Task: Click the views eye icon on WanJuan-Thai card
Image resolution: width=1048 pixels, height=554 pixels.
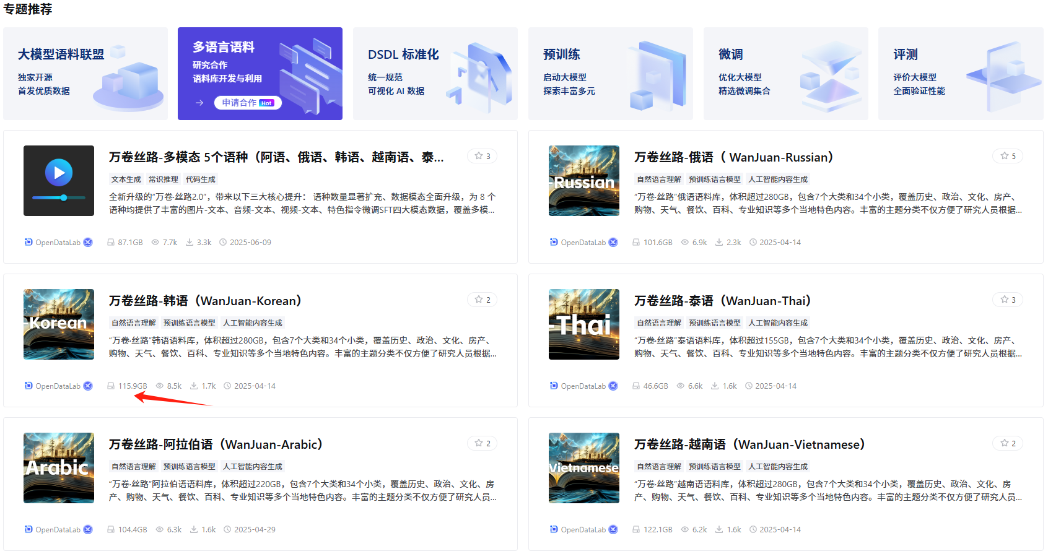Action: click(x=681, y=386)
